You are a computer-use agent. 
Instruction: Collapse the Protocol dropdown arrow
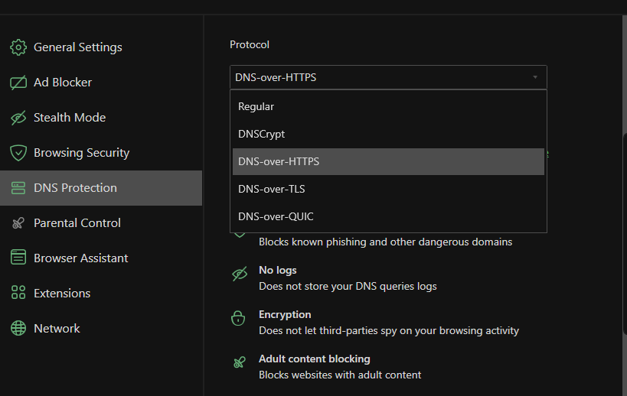535,77
